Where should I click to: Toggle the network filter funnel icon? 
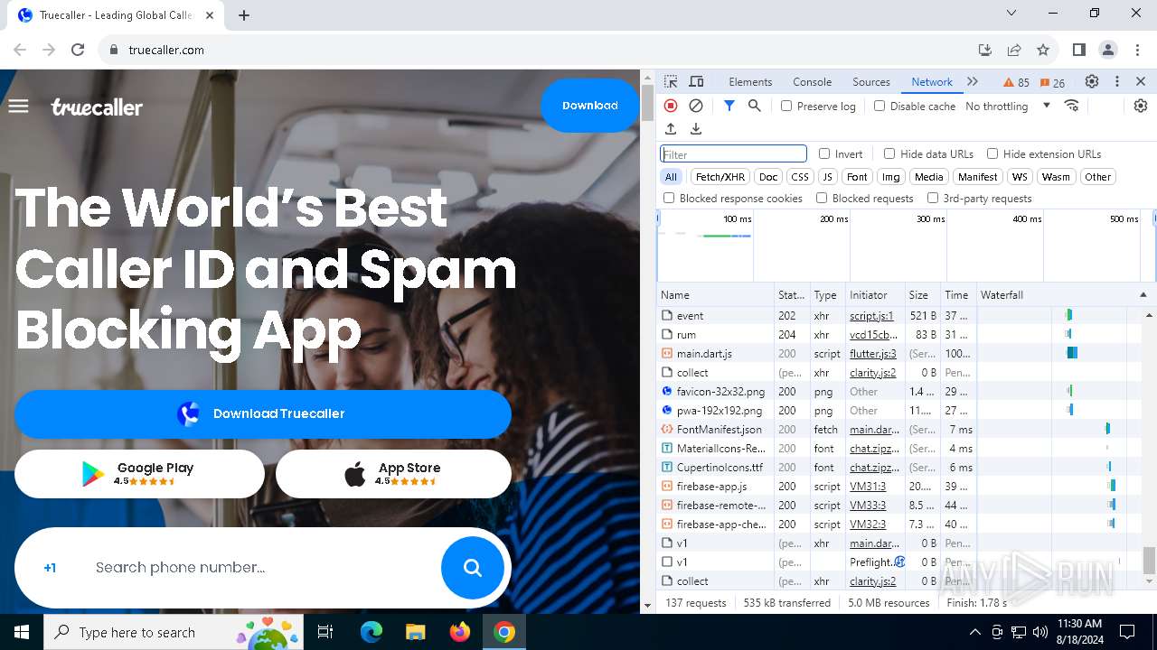(x=729, y=106)
